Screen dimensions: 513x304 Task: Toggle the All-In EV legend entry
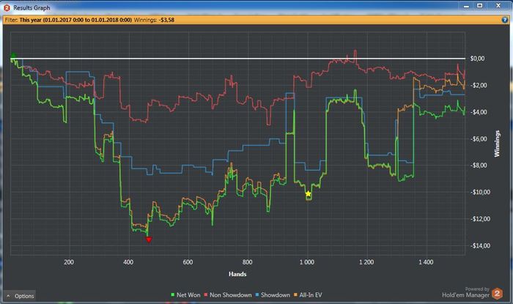[308, 295]
